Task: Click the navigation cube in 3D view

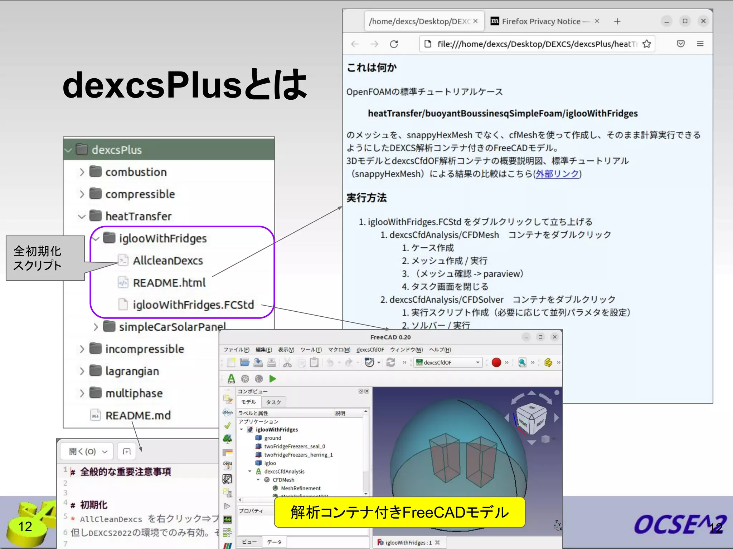Action: (532, 418)
